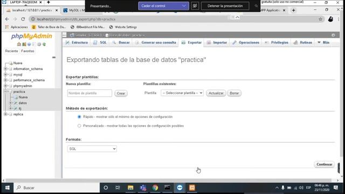Click Detener la presentación button
This screenshot has height=194, width=345.
(x=225, y=6)
